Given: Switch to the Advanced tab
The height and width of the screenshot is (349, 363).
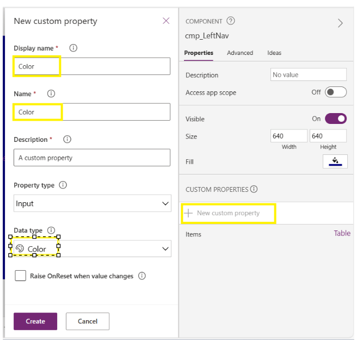Looking at the screenshot, I should (240, 53).
